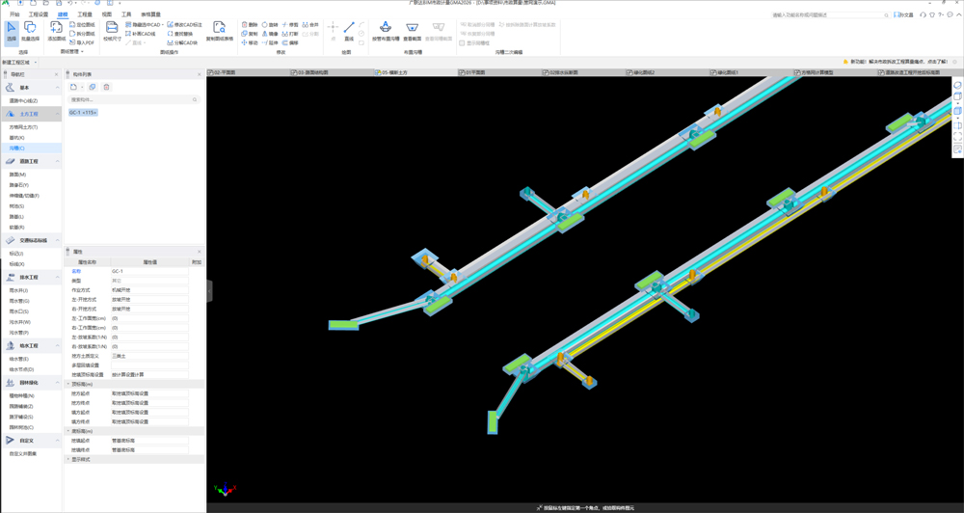Click the 打断 break tool
964x513 pixels.
pyautogui.click(x=290, y=34)
